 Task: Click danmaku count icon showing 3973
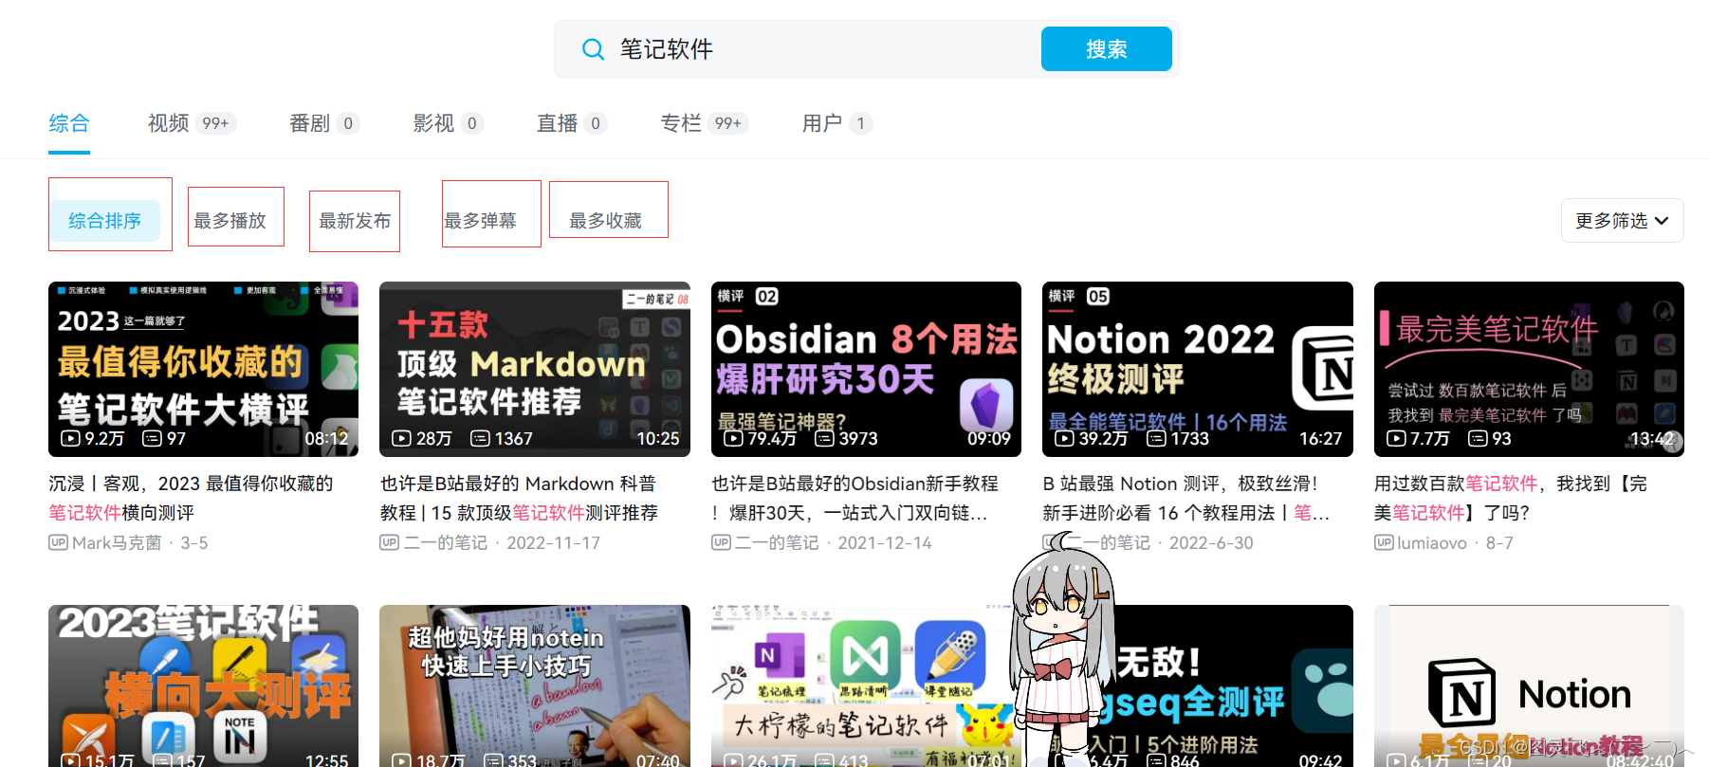pos(824,438)
